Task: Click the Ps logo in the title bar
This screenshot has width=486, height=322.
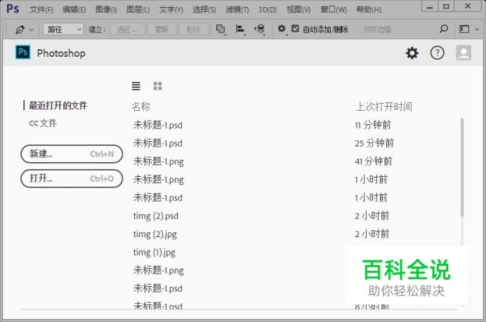Action: pyautogui.click(x=13, y=8)
